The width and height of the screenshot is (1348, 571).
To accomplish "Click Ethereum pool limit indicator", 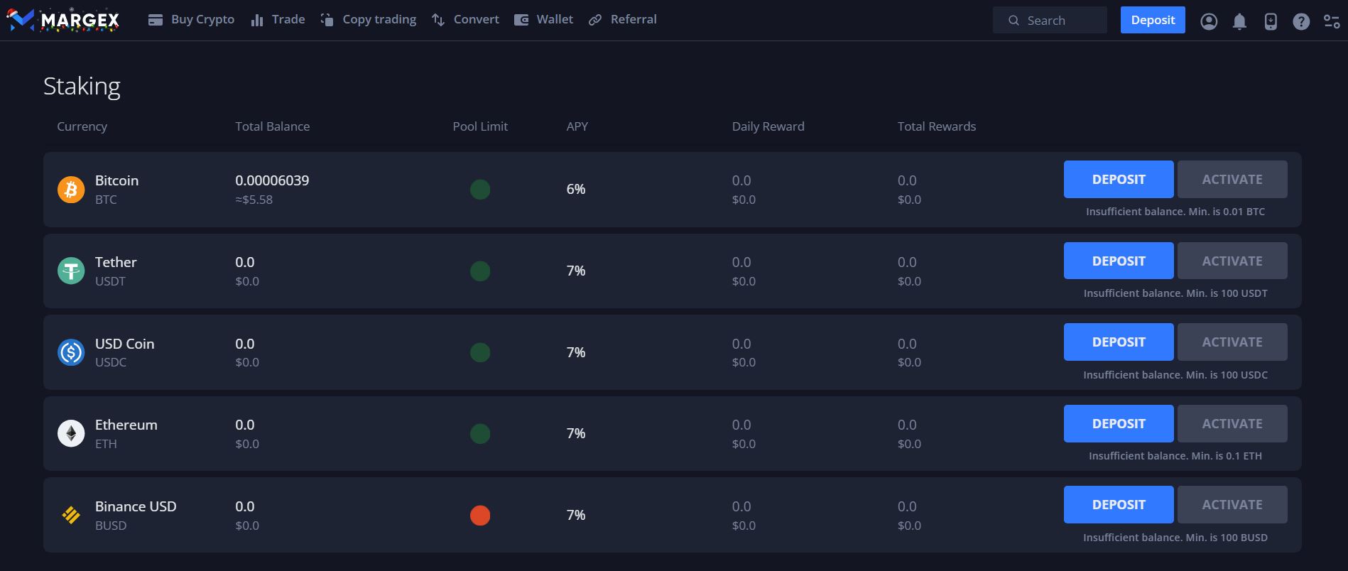I will (x=480, y=434).
